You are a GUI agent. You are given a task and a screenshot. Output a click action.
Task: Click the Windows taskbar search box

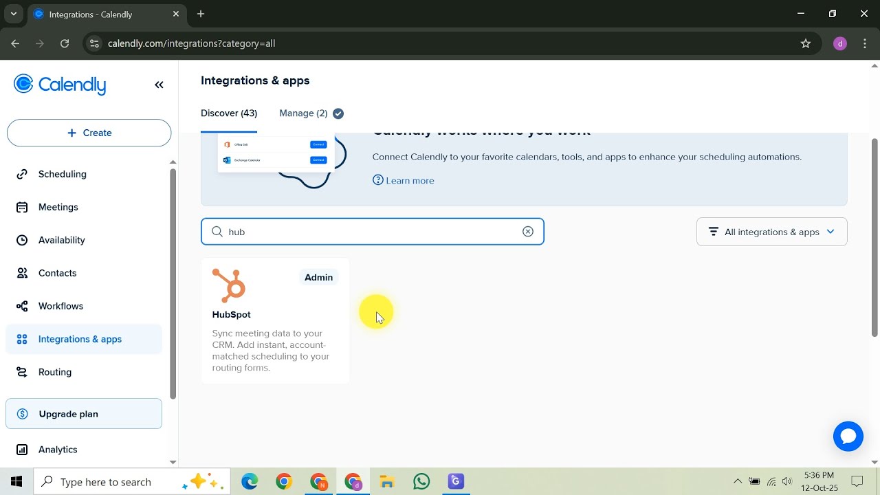[x=133, y=482]
